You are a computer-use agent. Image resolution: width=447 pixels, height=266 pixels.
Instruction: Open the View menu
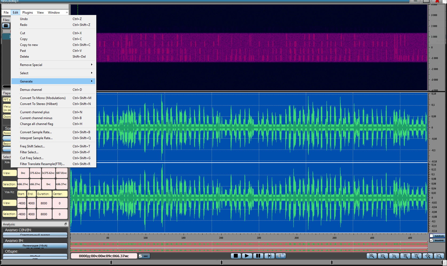pyautogui.click(x=40, y=13)
